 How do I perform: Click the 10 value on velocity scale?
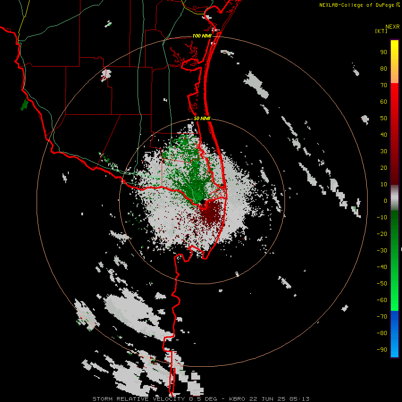[x=384, y=184]
